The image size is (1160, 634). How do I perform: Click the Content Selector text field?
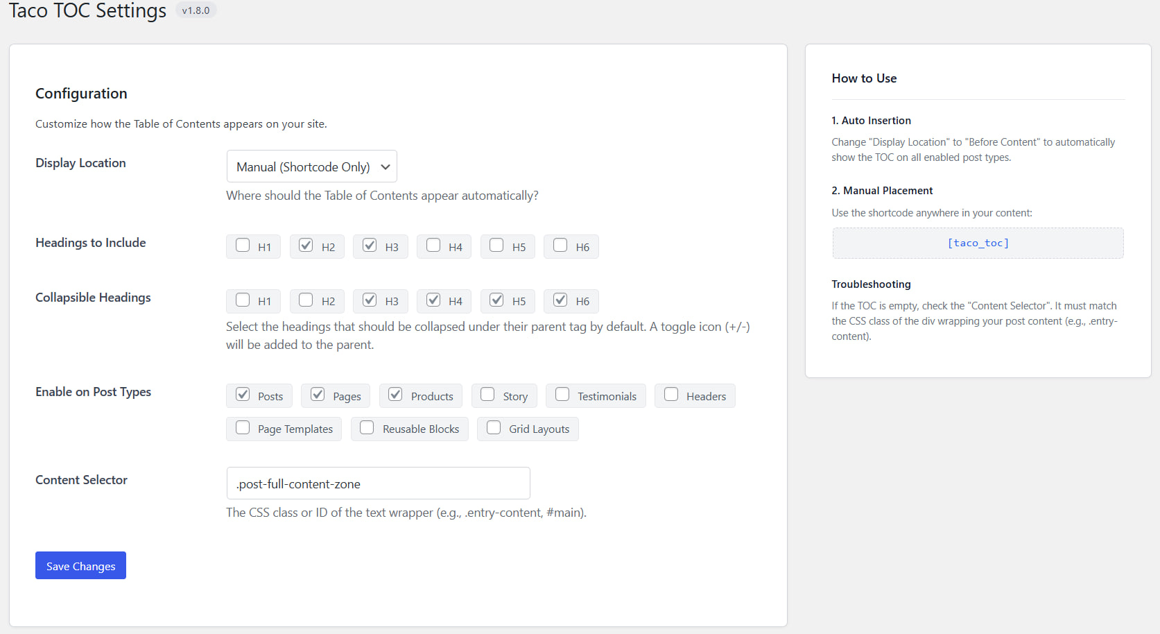click(378, 483)
